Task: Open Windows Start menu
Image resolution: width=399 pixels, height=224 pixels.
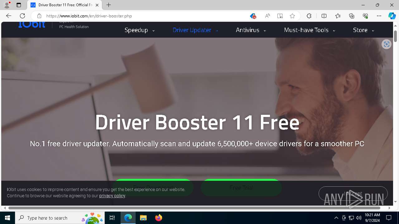Action: pos(7,218)
